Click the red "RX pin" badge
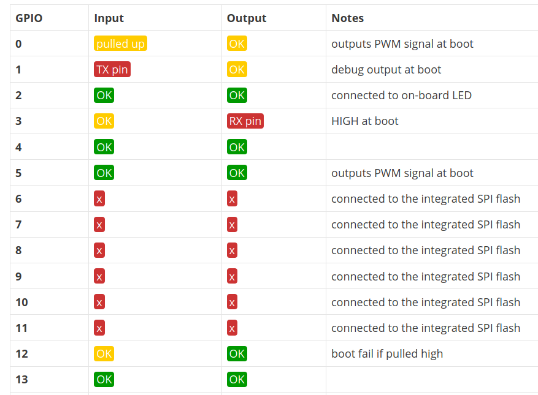This screenshot has width=538, height=395. 245,121
